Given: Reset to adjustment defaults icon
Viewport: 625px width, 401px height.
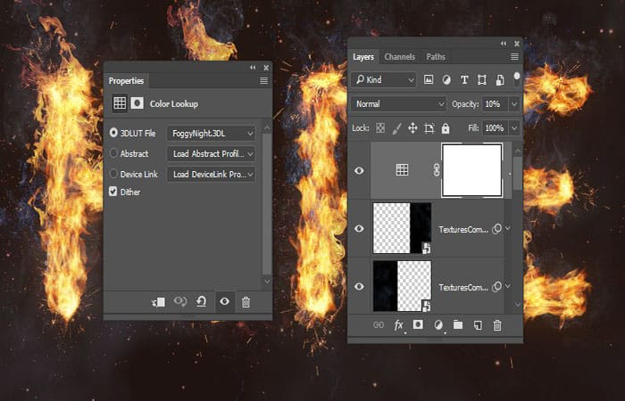Looking at the screenshot, I should [202, 301].
